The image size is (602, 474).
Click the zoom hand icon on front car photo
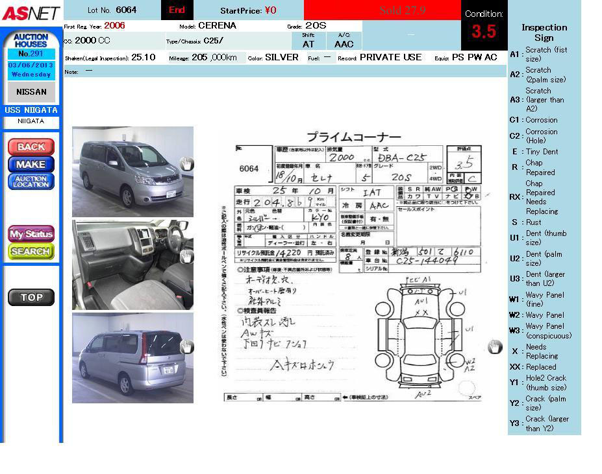pos(186,164)
